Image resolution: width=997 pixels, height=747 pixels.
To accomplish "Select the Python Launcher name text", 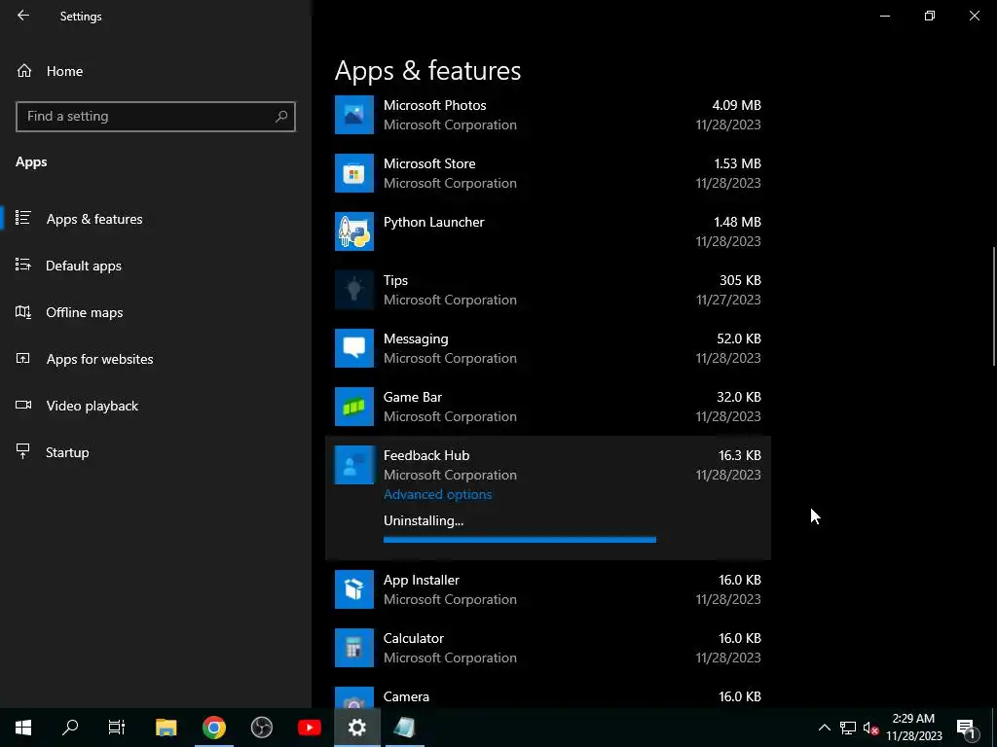I will coord(433,223).
